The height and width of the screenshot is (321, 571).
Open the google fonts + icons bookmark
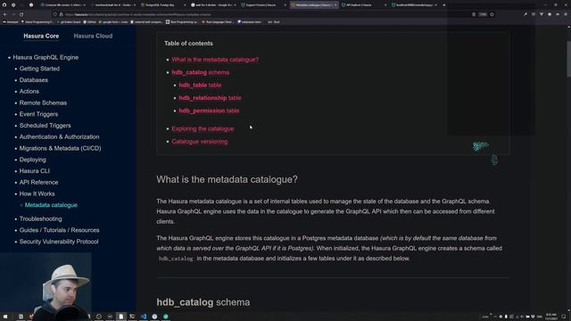113,21
